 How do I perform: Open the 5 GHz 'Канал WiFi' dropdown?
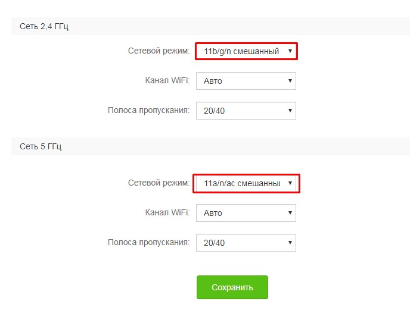pos(246,212)
